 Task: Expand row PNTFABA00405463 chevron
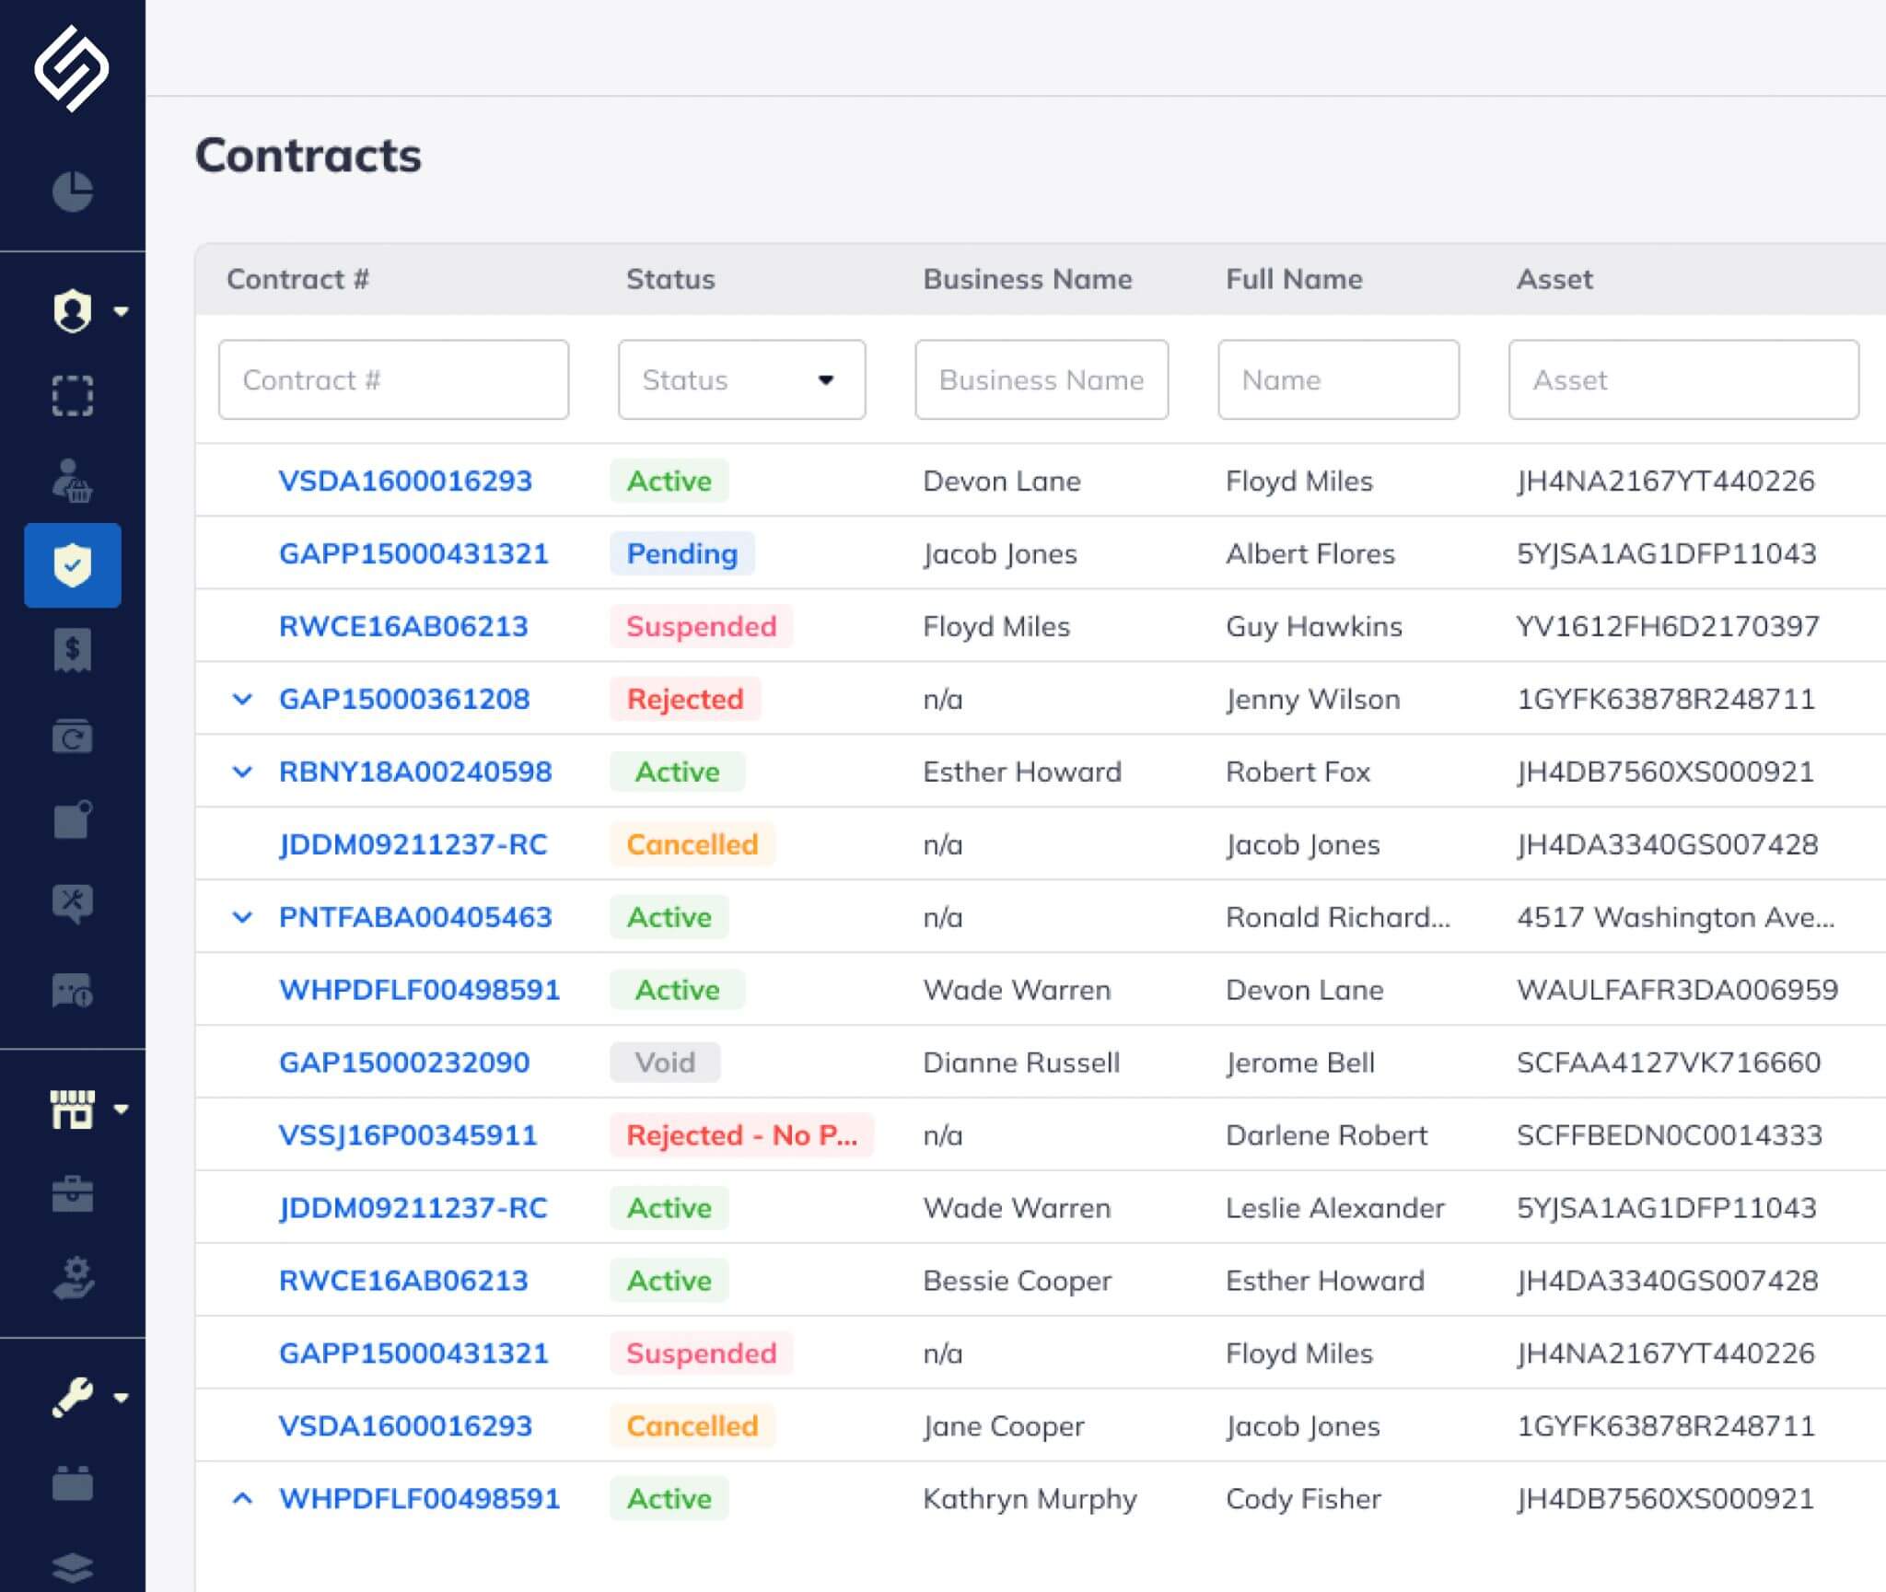242,917
